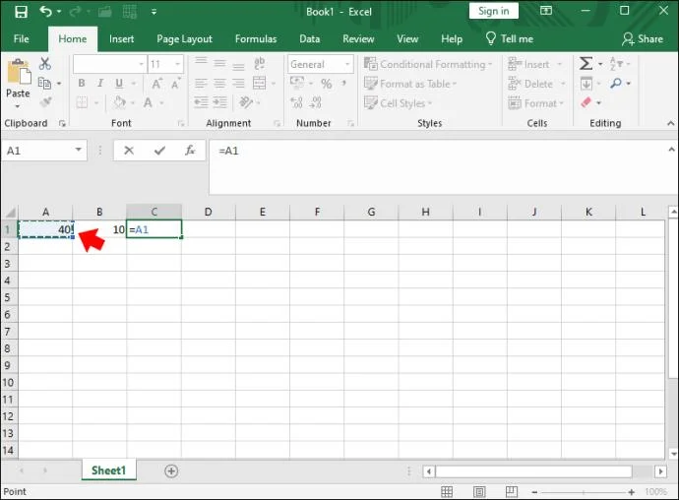
Task: Click Decrease Font Size icon
Action: [175, 84]
